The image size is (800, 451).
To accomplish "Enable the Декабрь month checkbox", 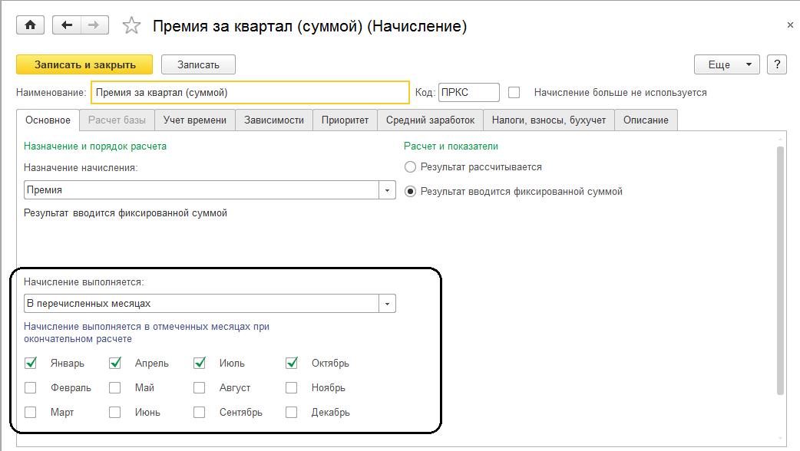I will point(292,412).
